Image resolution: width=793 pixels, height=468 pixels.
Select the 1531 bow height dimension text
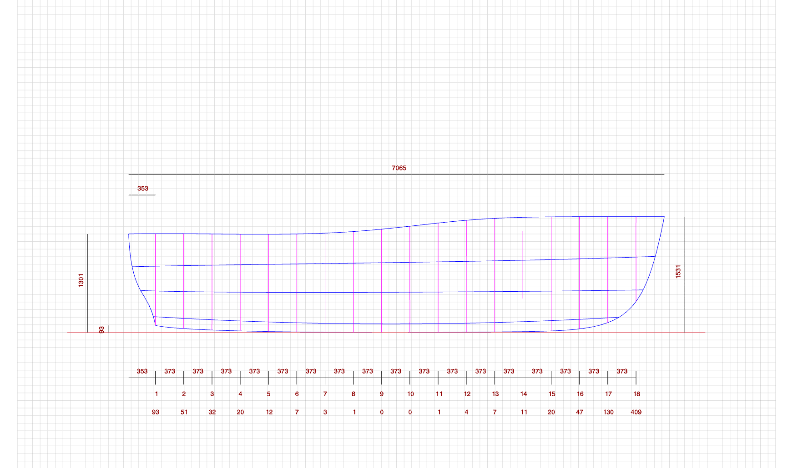coord(678,272)
